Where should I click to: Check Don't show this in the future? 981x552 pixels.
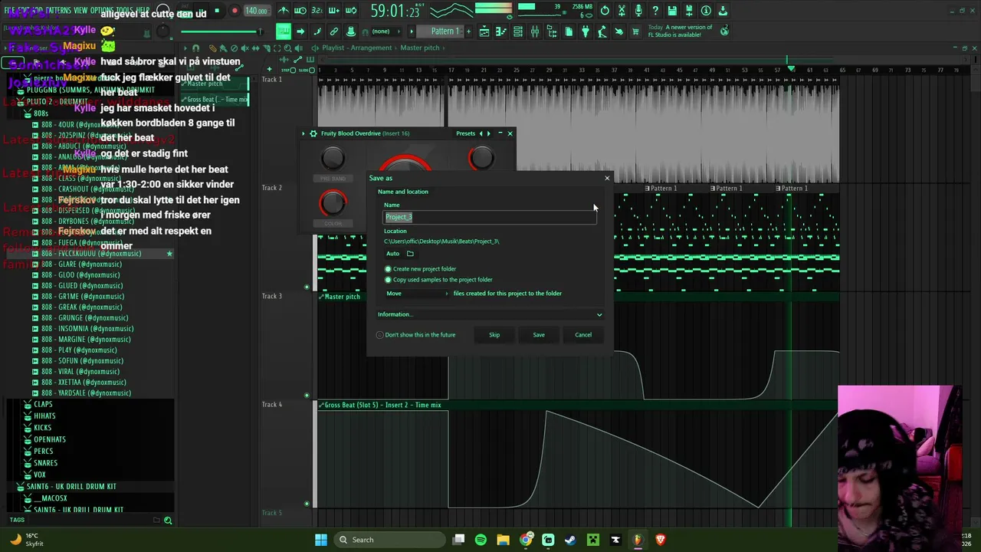pos(380,335)
